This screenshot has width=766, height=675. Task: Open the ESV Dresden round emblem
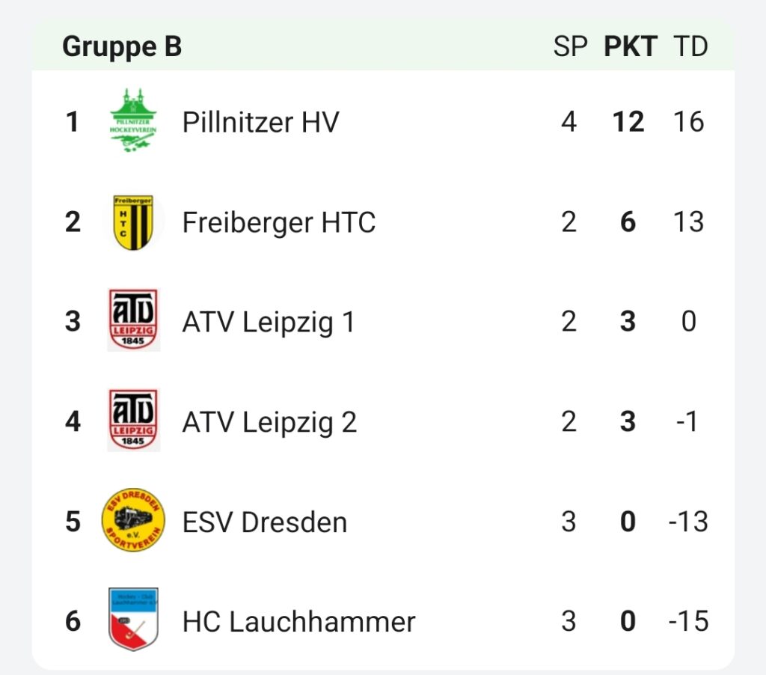coord(133,520)
